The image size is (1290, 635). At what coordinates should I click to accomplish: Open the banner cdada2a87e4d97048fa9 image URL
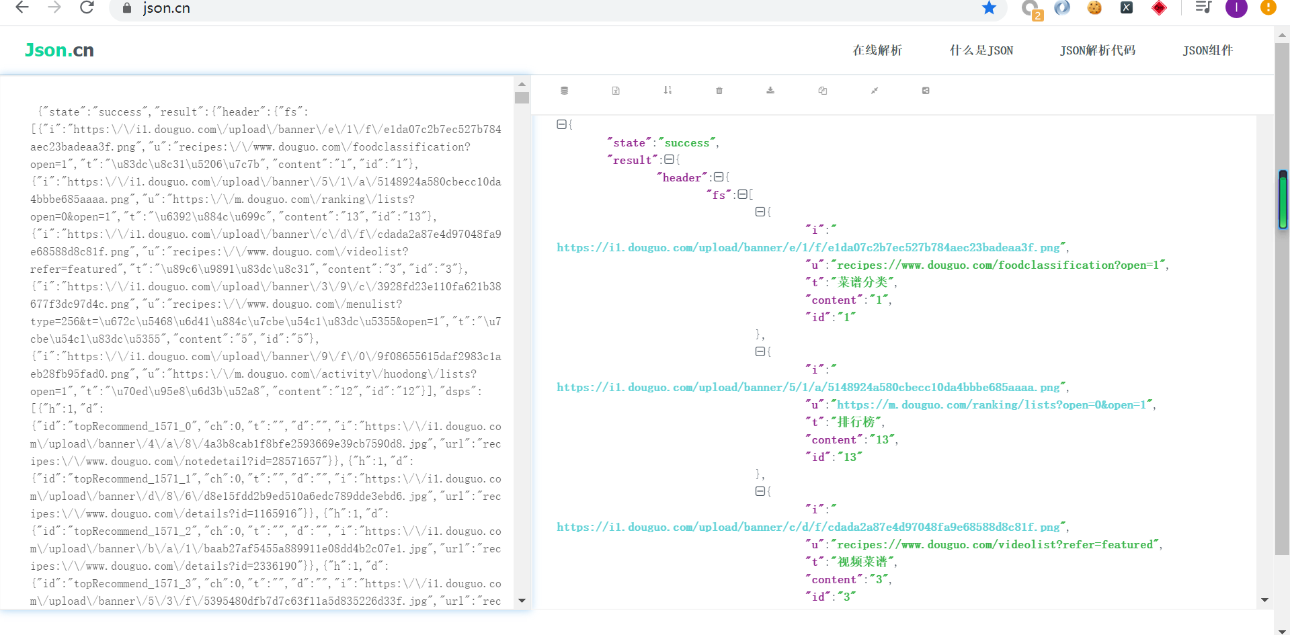(808, 527)
